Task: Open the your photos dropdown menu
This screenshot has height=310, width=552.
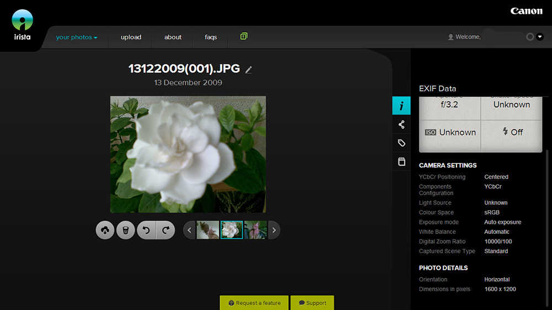Action: click(x=76, y=37)
